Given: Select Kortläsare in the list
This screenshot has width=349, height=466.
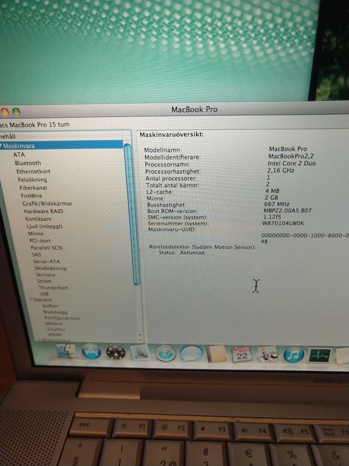Looking at the screenshot, I should [38, 219].
